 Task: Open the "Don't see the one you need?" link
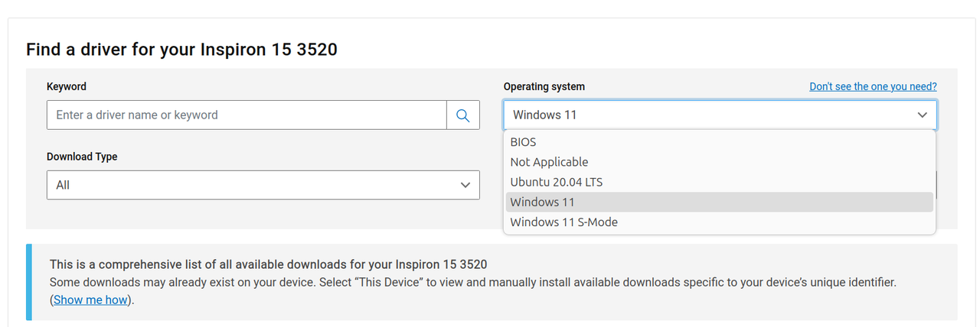coord(873,86)
